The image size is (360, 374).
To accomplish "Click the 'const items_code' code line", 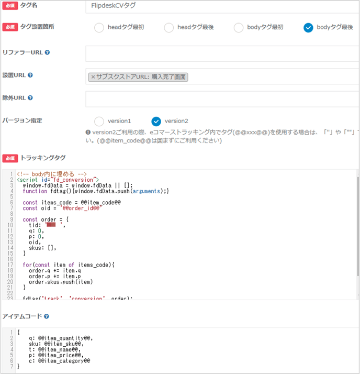I will [72, 203].
